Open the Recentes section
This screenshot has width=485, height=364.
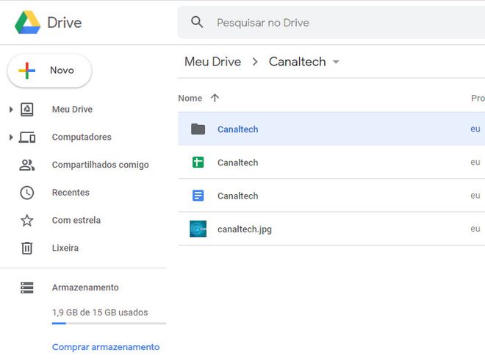tap(71, 193)
